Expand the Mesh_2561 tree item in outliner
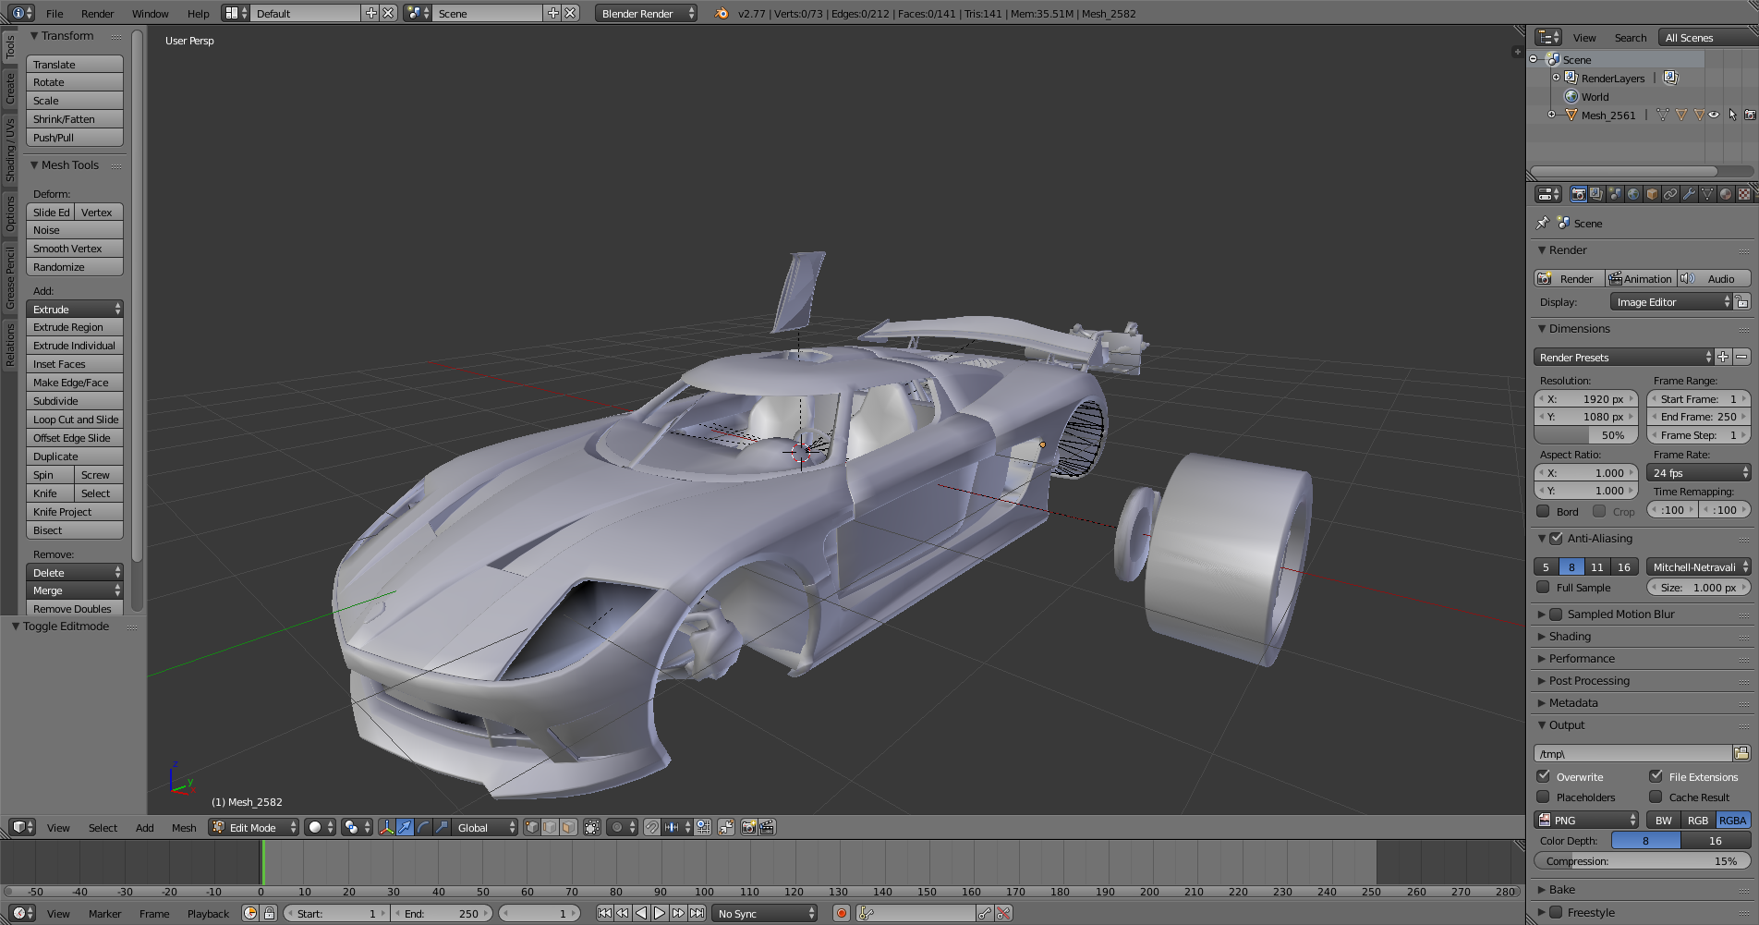This screenshot has width=1759, height=925. click(x=1551, y=115)
